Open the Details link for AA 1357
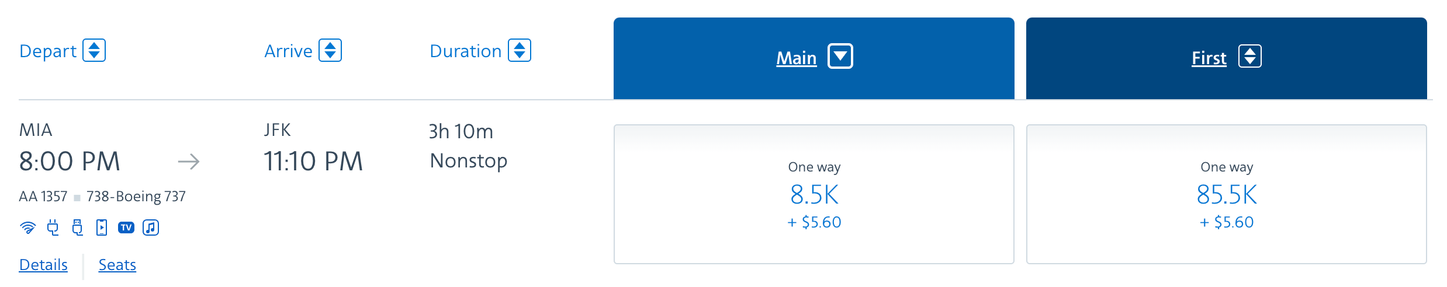 click(x=43, y=265)
